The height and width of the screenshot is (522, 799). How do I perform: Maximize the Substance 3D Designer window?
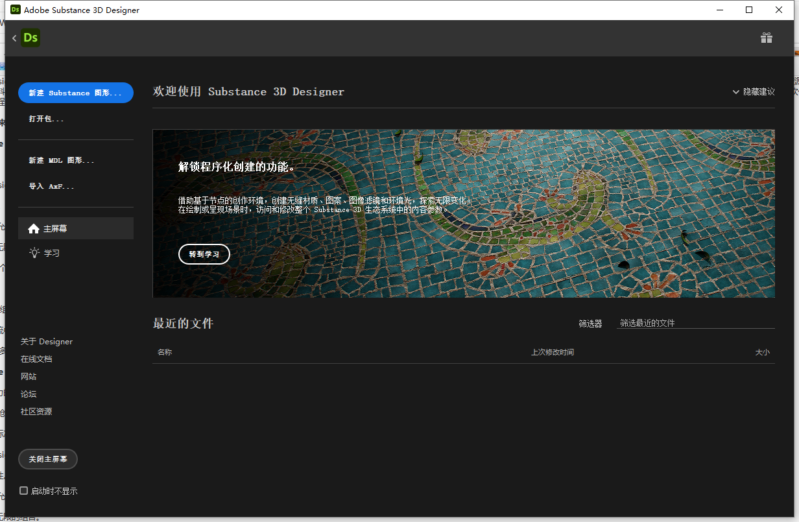749,10
